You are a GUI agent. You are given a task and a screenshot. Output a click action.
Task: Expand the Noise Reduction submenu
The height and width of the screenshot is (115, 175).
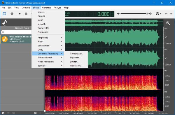point(48,62)
